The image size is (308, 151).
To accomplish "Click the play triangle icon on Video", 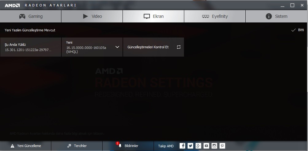I will (85, 16).
